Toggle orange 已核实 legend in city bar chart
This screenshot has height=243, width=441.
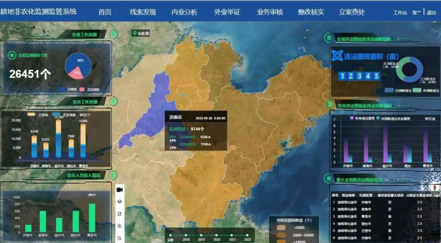click(x=38, y=115)
